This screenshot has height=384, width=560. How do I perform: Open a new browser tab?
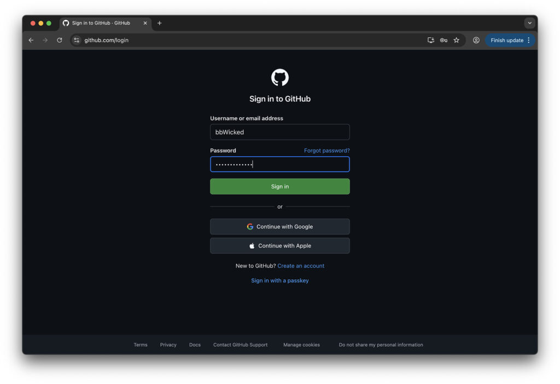[x=159, y=23]
